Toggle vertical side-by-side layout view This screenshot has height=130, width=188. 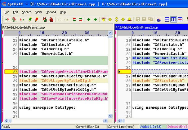pyautogui.click(x=173, y=19)
